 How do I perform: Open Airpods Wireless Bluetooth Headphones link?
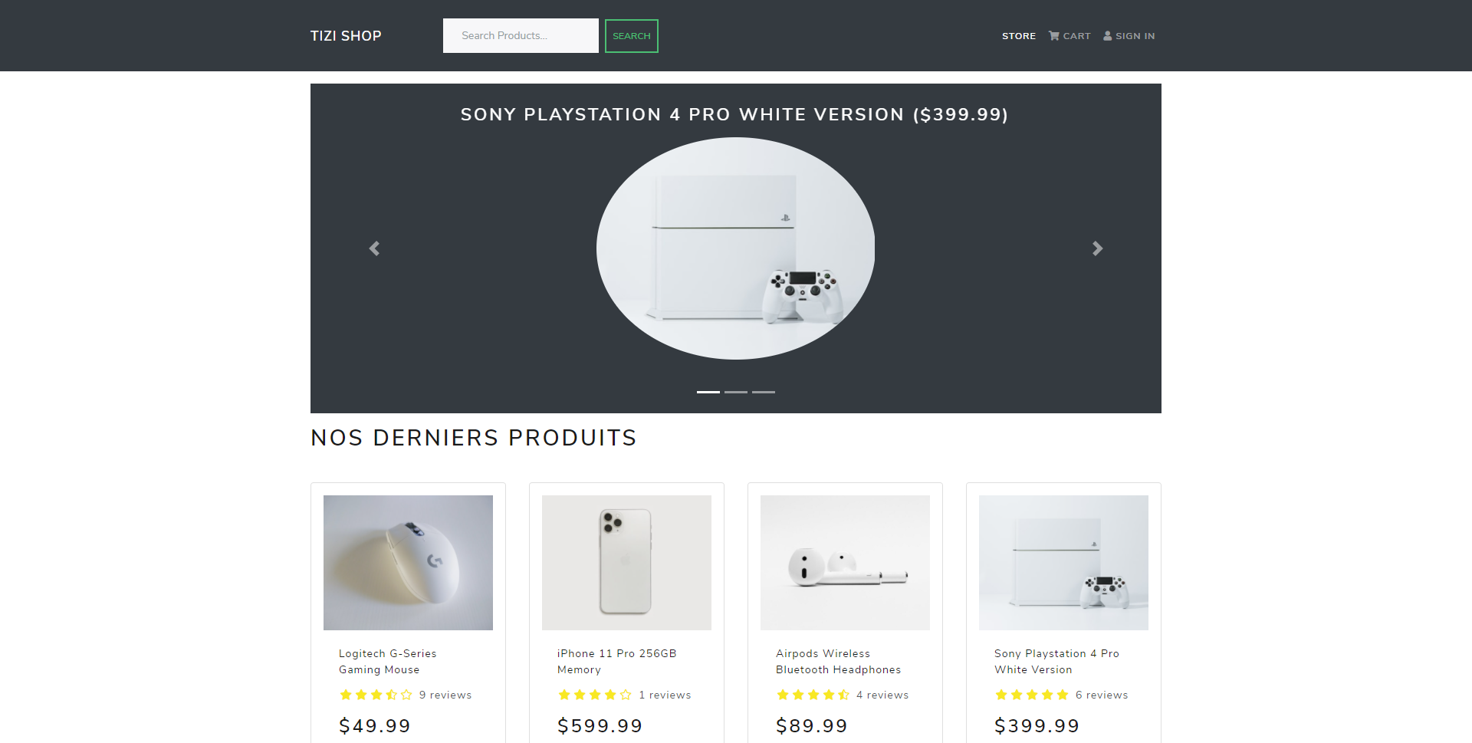[838, 662]
